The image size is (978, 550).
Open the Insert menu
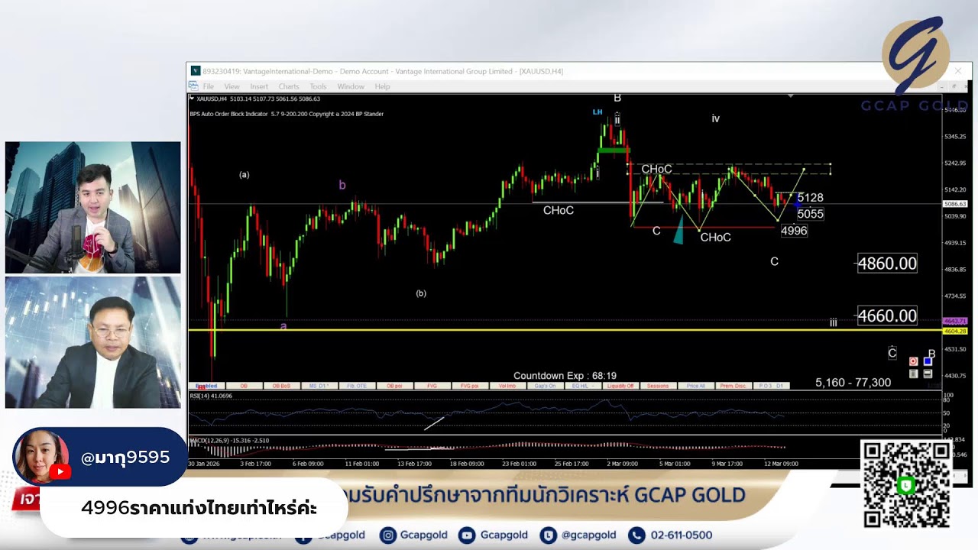click(x=259, y=86)
